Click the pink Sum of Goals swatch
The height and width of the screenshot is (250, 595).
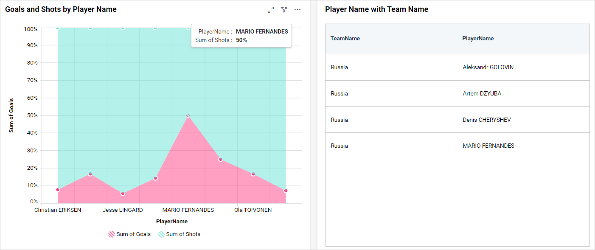click(112, 234)
